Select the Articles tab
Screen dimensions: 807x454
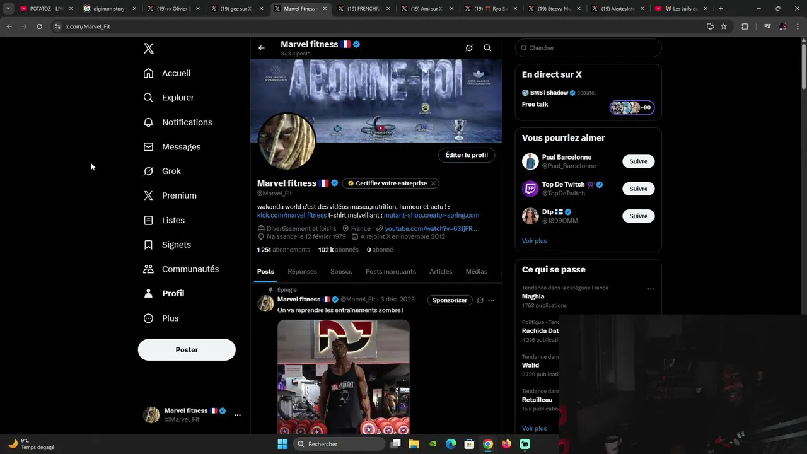pyautogui.click(x=441, y=272)
